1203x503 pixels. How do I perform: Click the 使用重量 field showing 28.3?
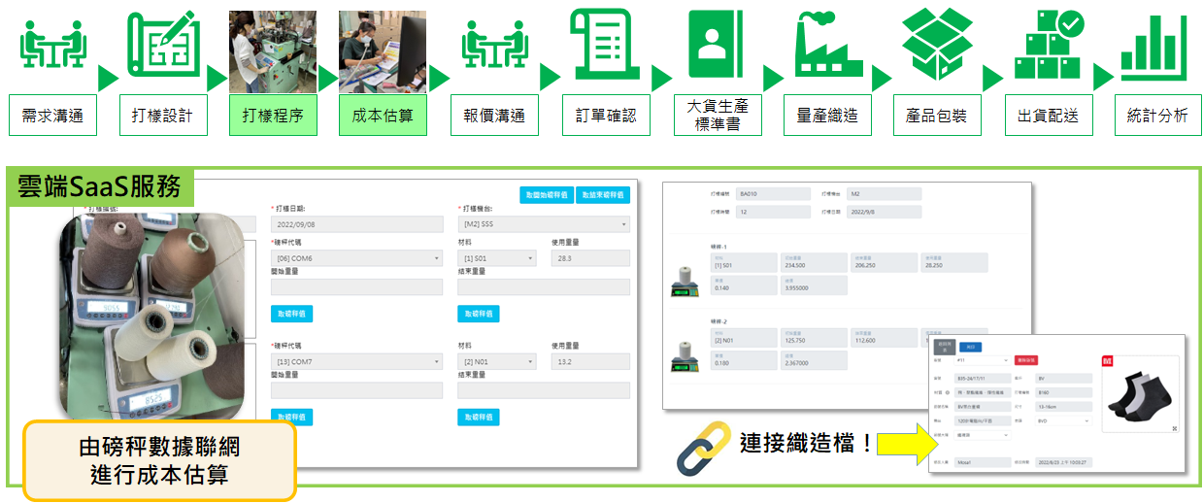[x=590, y=258]
